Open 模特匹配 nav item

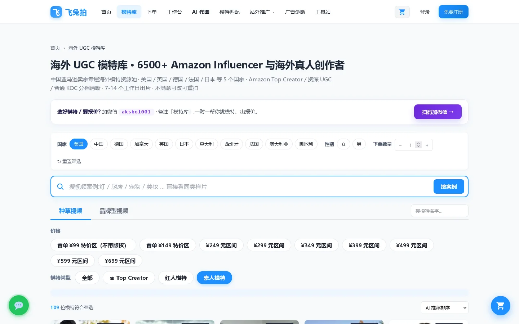click(x=230, y=12)
